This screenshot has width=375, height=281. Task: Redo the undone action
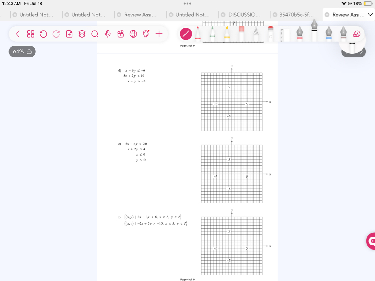(56, 34)
